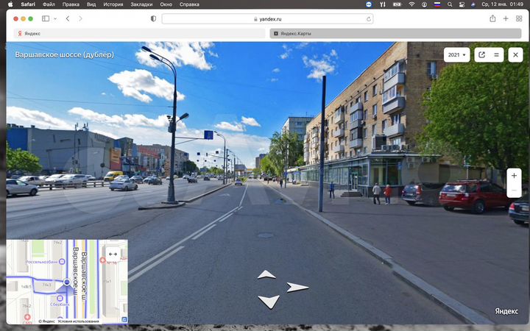Zoom in the panorama

(514, 176)
